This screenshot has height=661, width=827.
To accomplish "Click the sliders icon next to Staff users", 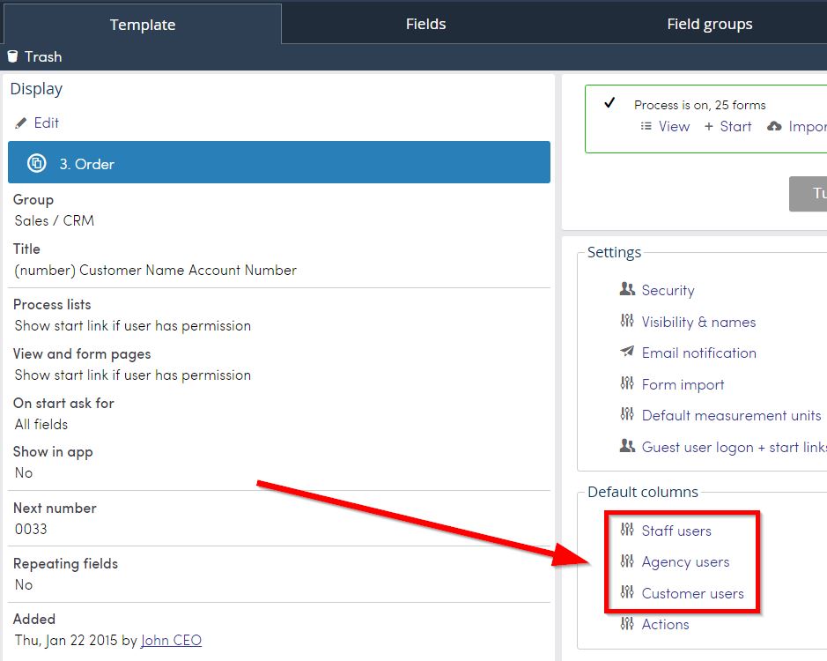I will point(628,531).
